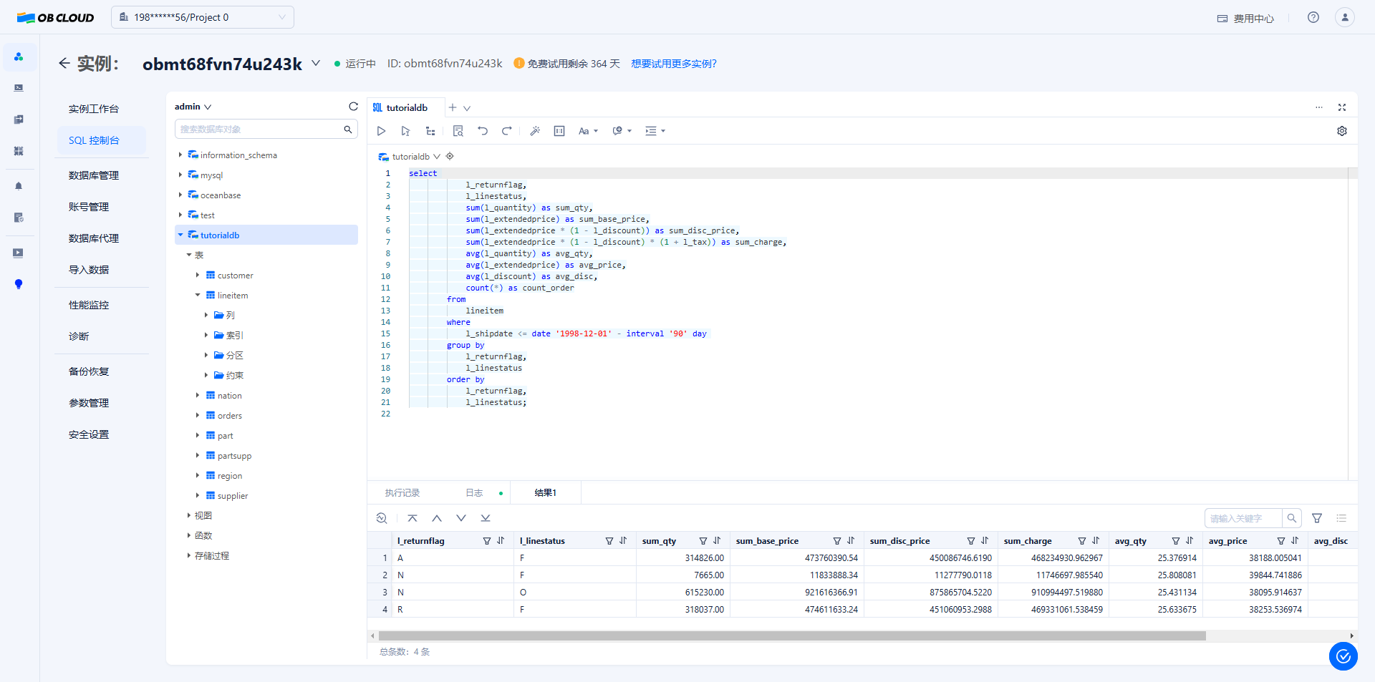This screenshot has height=682, width=1375.
Task: Click the results horizontal scrollbar
Action: (x=791, y=635)
